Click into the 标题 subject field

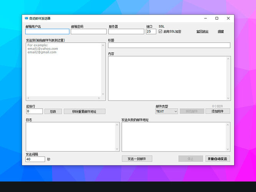[169, 45]
